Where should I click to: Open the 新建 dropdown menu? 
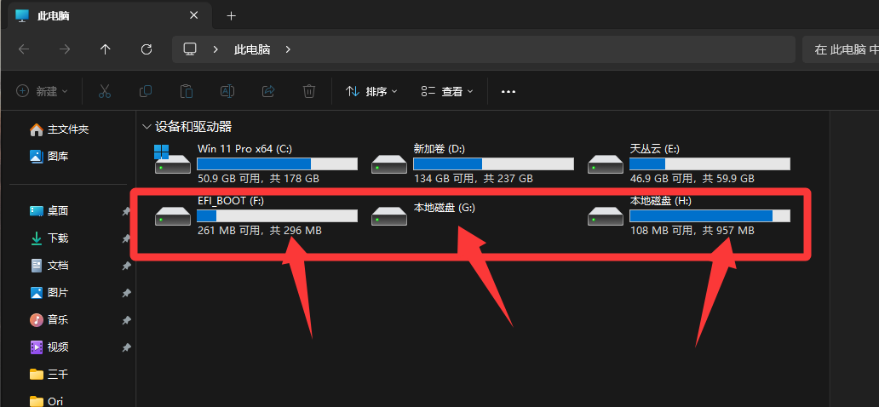click(x=42, y=91)
